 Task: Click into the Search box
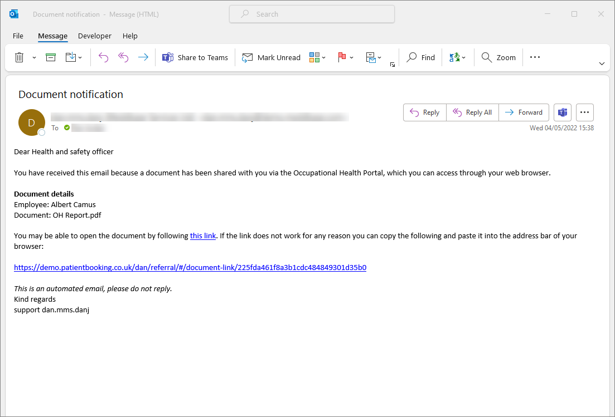(312, 14)
